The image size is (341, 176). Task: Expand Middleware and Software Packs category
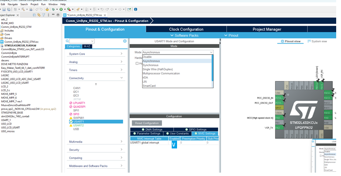pyautogui.click(x=96, y=166)
